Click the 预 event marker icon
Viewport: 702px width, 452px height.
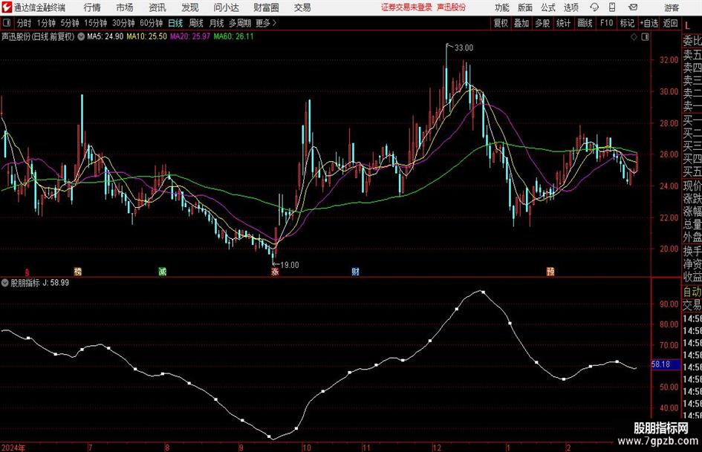coord(550,271)
